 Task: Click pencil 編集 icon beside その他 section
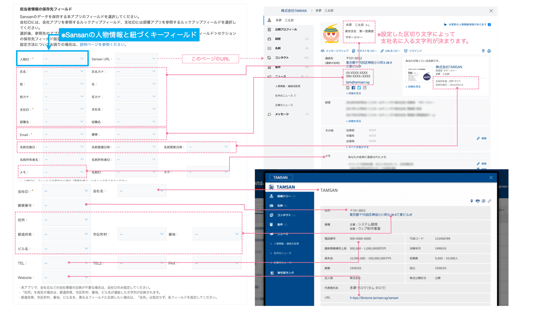click(478, 138)
